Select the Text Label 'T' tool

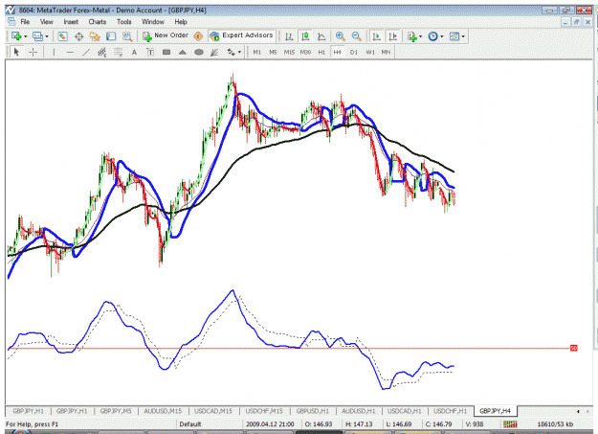(150, 52)
